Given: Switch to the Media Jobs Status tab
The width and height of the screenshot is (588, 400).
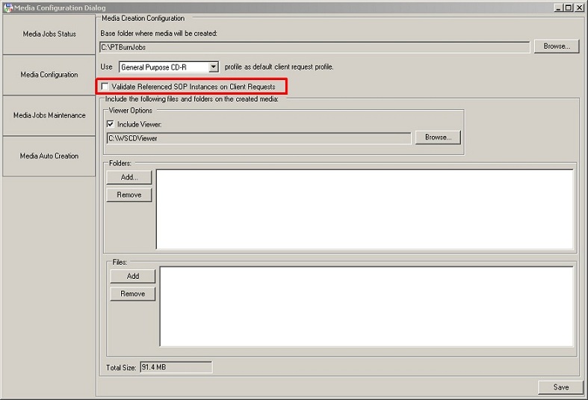Looking at the screenshot, I should coord(49,34).
